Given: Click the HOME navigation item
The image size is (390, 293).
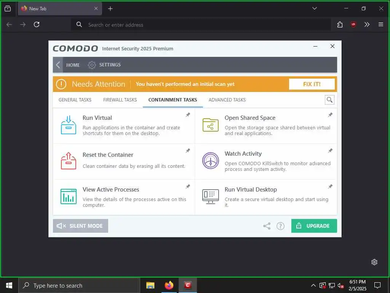Looking at the screenshot, I should point(73,65).
